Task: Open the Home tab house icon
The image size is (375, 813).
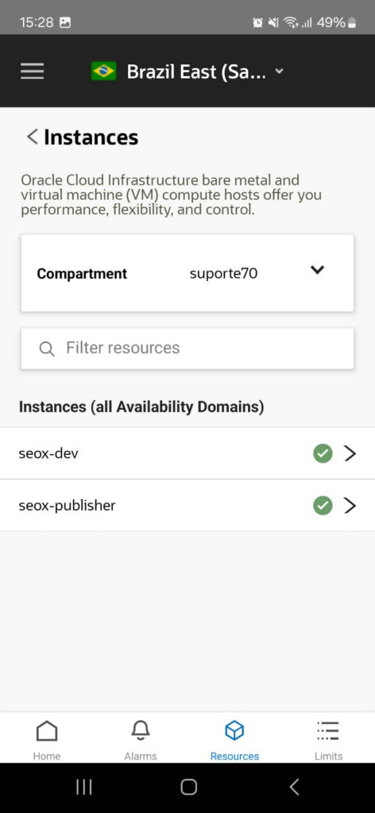Action: (47, 731)
